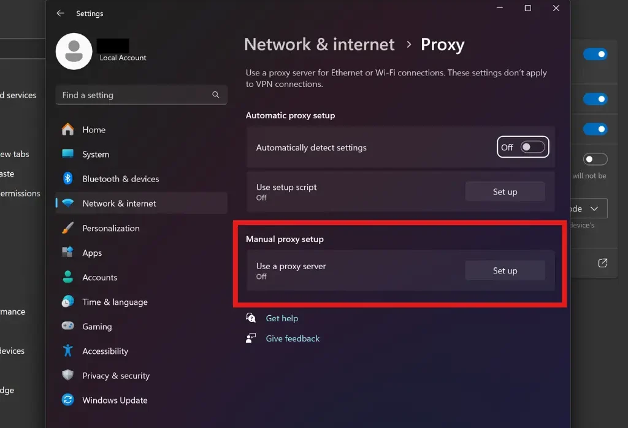Open the Get help link
Image resolution: width=628 pixels, height=428 pixels.
(282, 318)
